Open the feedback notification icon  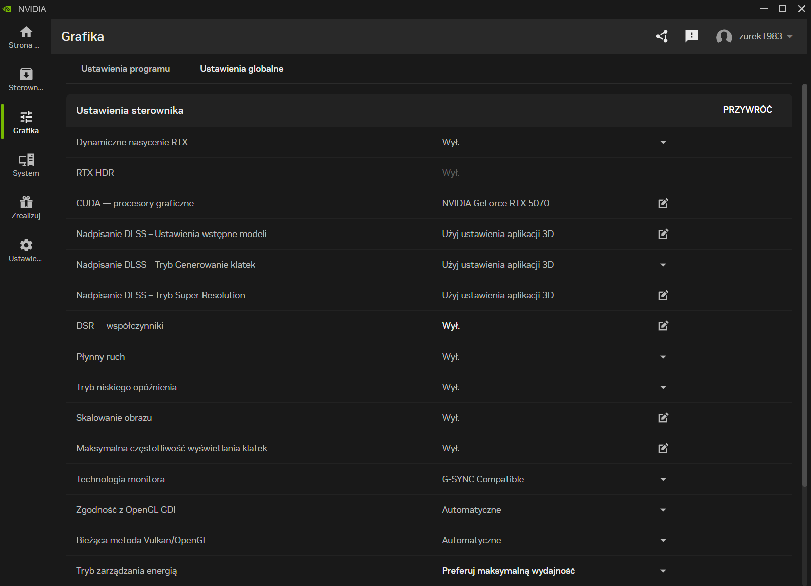[691, 36]
